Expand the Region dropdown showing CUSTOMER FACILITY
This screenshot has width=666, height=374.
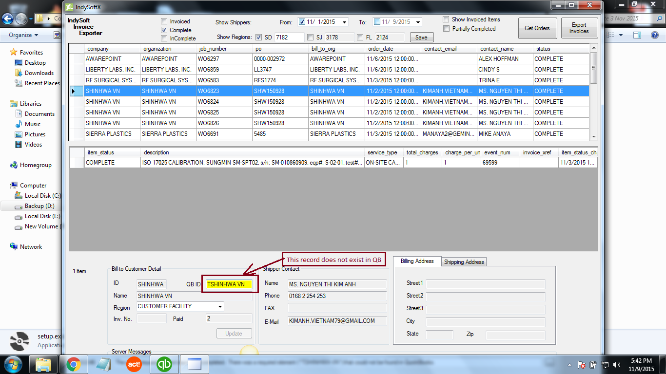click(220, 307)
